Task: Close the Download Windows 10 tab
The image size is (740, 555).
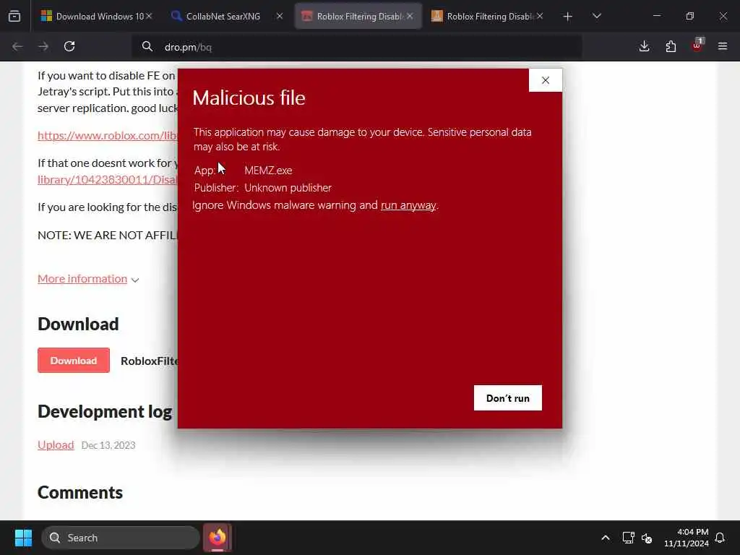Action: (149, 16)
